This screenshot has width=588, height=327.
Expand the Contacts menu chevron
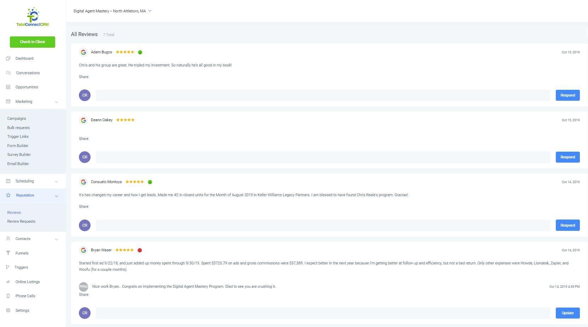56,239
